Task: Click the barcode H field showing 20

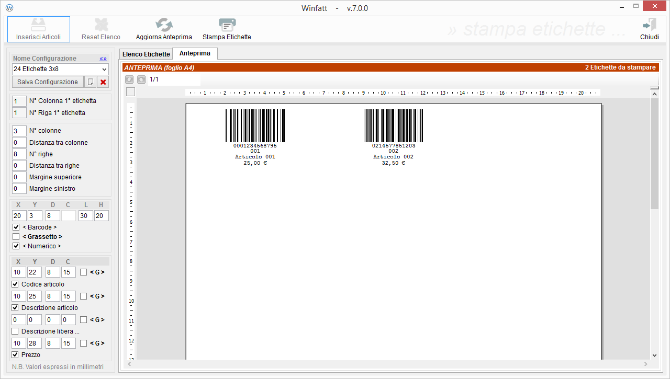Action: (102, 216)
